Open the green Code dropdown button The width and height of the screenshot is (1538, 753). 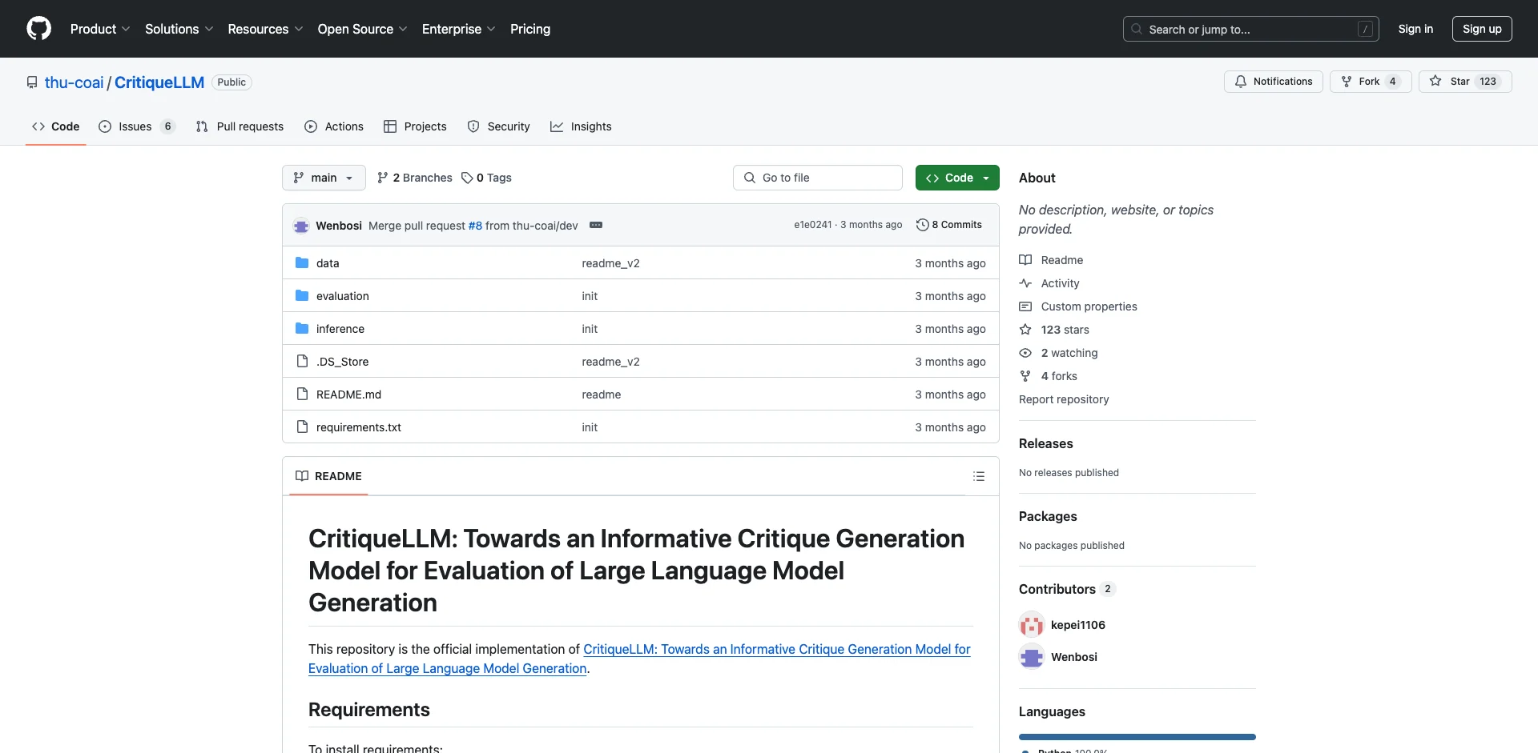point(957,178)
